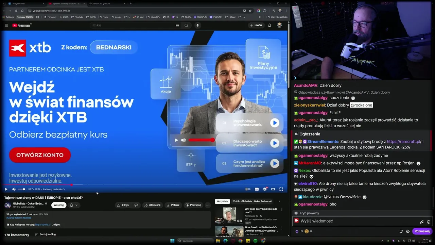Open the 'Wszystkie zakładki' folder
Viewport: 435px width, 245px height.
click(x=277, y=17)
